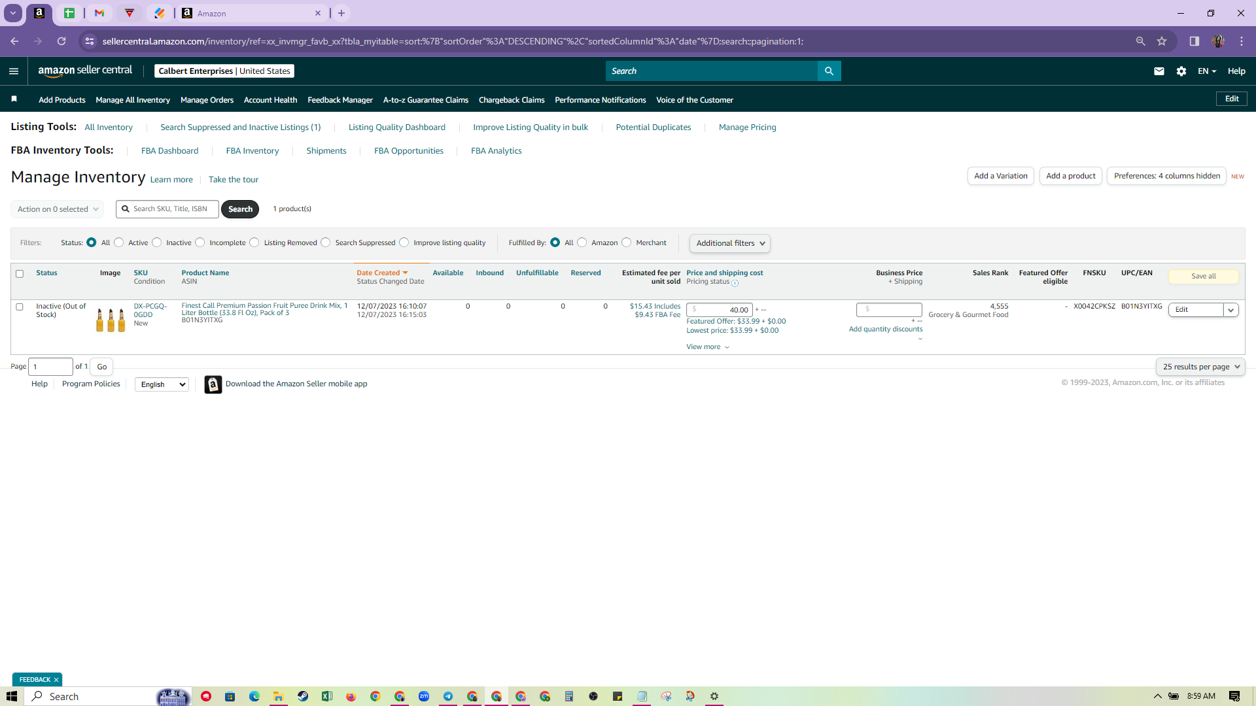This screenshot has height=706, width=1256.
Task: Click the Save all button
Action: point(1203,277)
